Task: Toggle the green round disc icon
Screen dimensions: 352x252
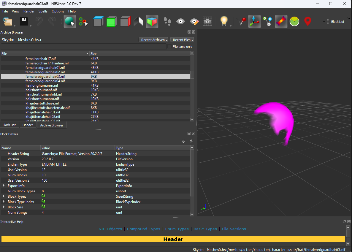Action: point(294,22)
